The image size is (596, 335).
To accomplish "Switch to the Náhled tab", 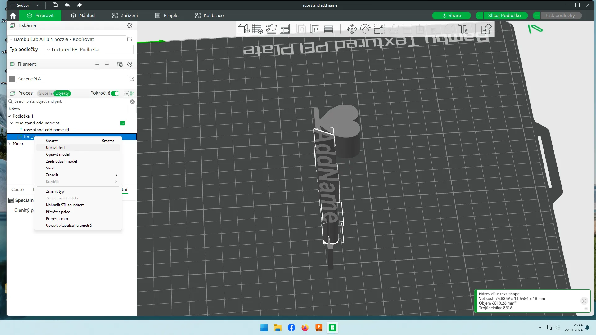I will [83, 16].
